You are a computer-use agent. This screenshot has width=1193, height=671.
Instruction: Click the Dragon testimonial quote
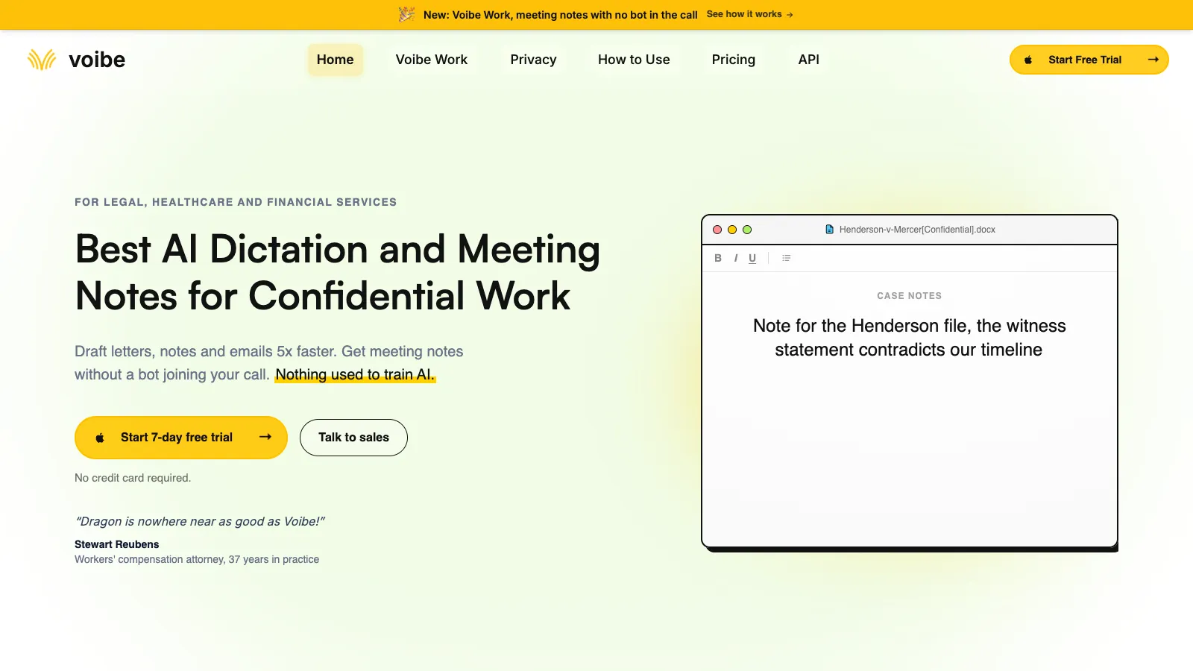coord(200,521)
